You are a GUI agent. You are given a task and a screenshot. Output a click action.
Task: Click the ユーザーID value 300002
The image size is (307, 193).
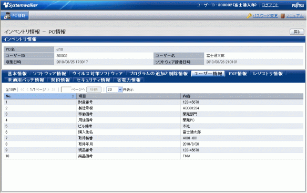pos(62,56)
